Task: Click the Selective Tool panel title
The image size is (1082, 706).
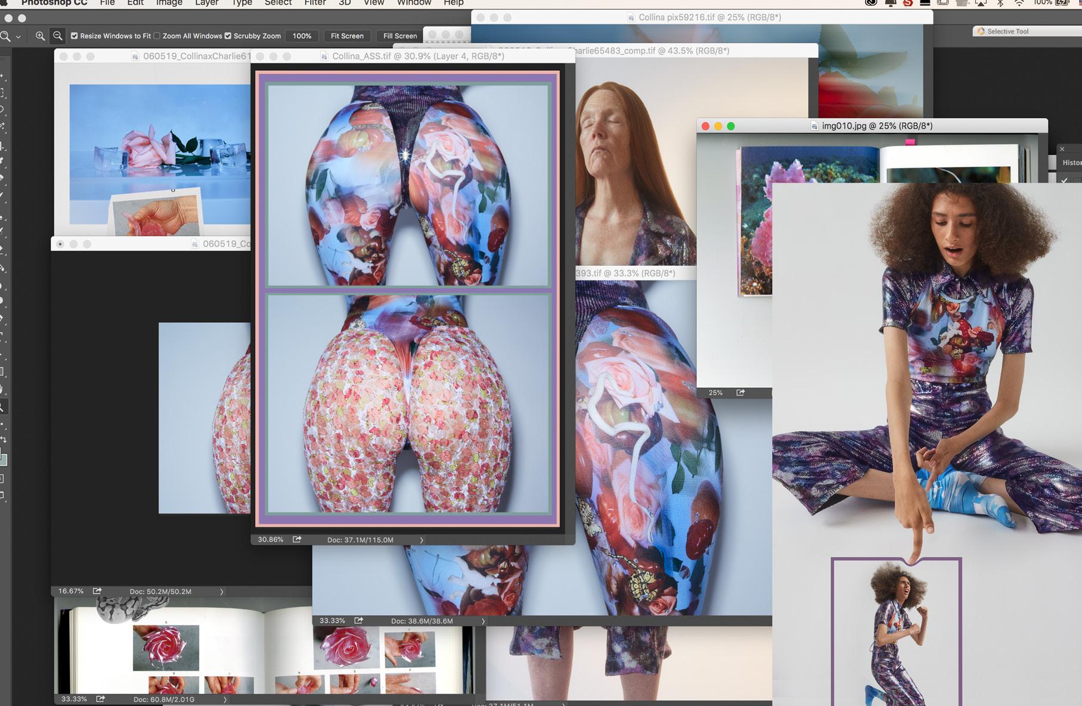Action: pos(1007,31)
